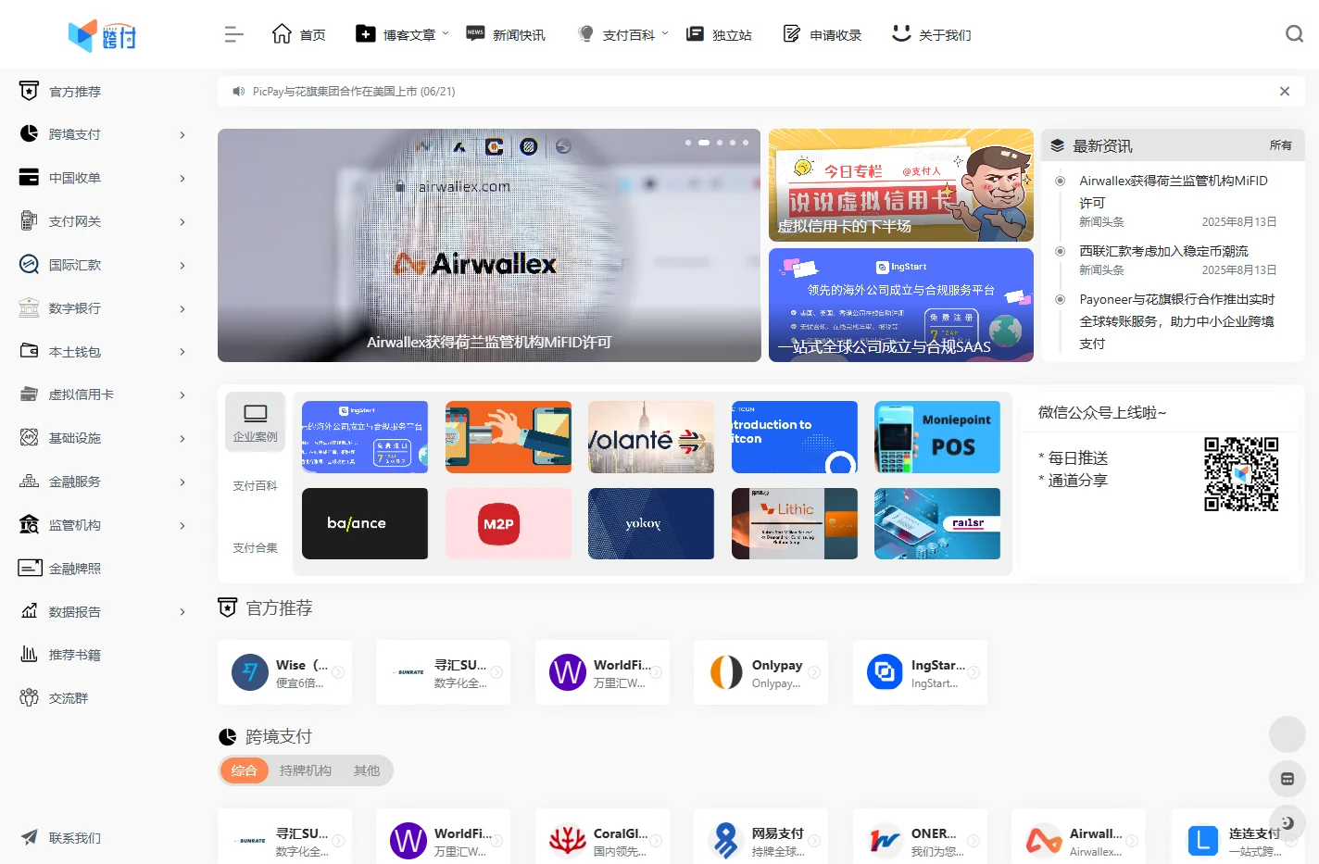
Task: Expand 支付网关 sidebar chevron
Action: pyautogui.click(x=182, y=222)
